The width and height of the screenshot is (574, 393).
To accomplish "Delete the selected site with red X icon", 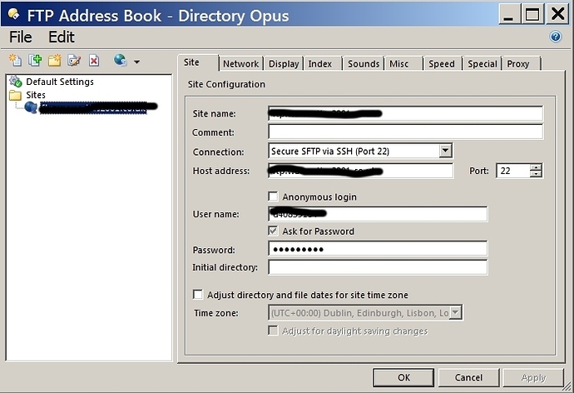I will (x=94, y=60).
